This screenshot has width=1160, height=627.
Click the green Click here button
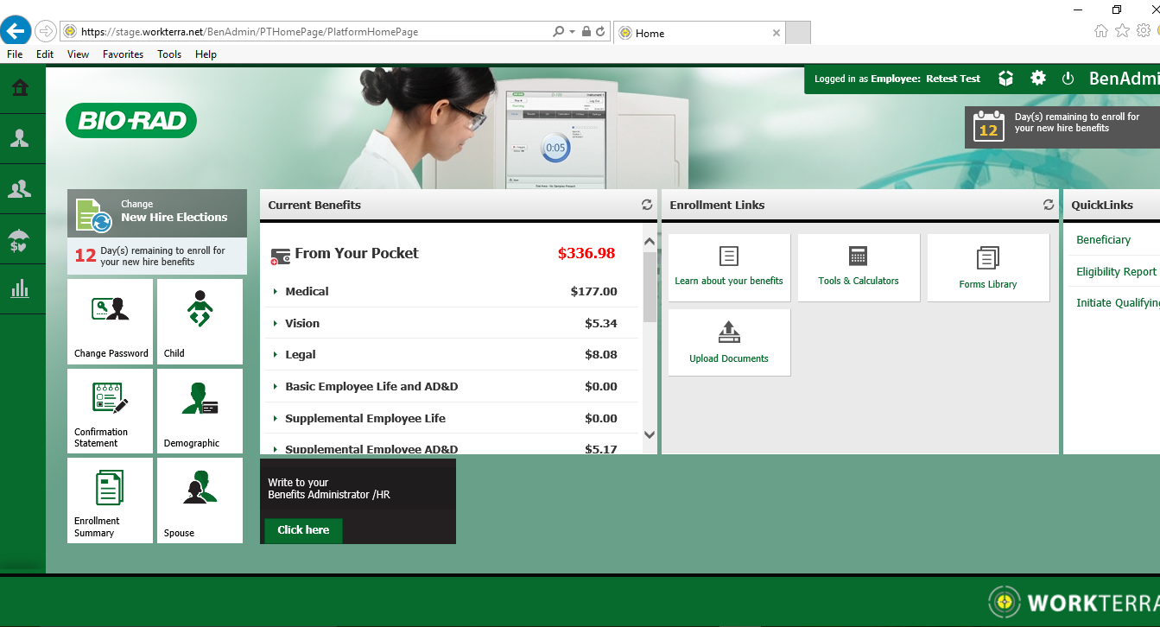[303, 530]
